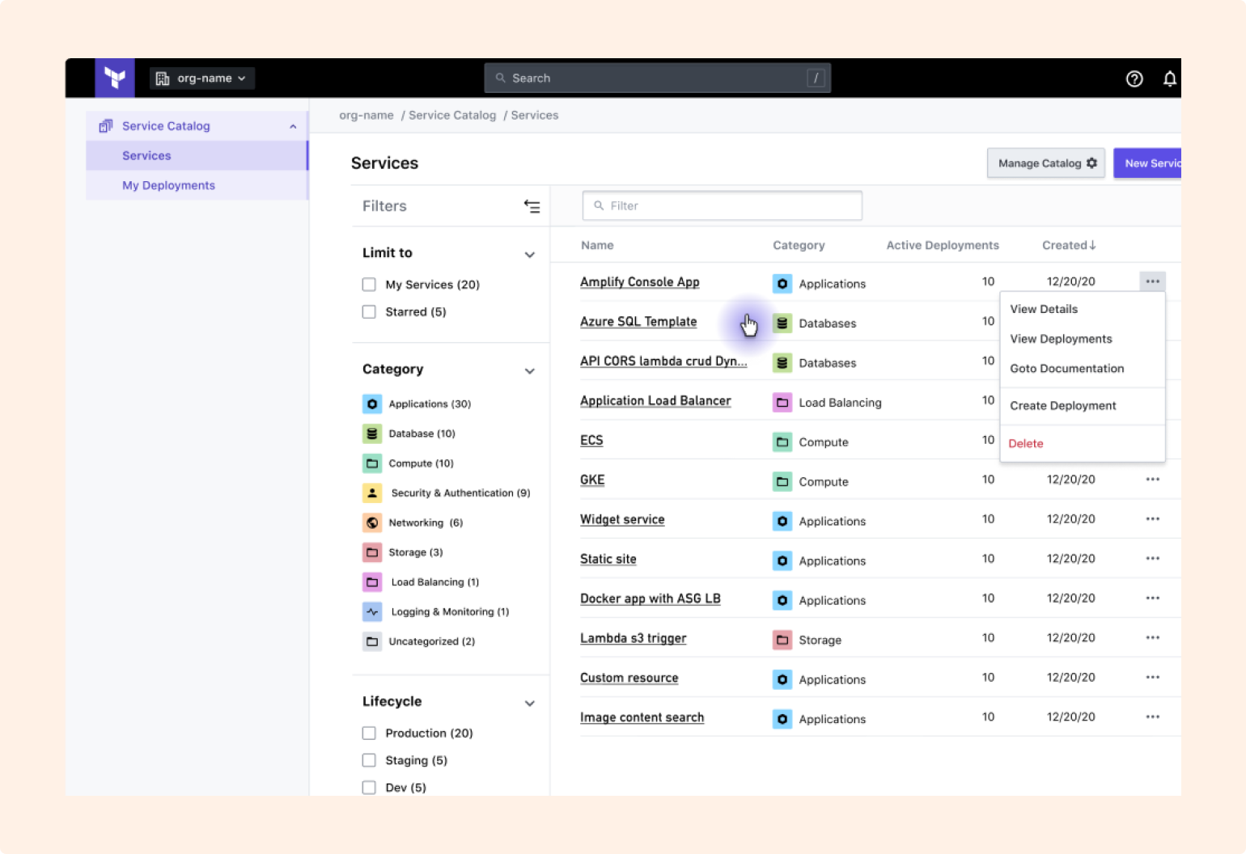Open the more options for Docker app with ASG LB

(1153, 598)
